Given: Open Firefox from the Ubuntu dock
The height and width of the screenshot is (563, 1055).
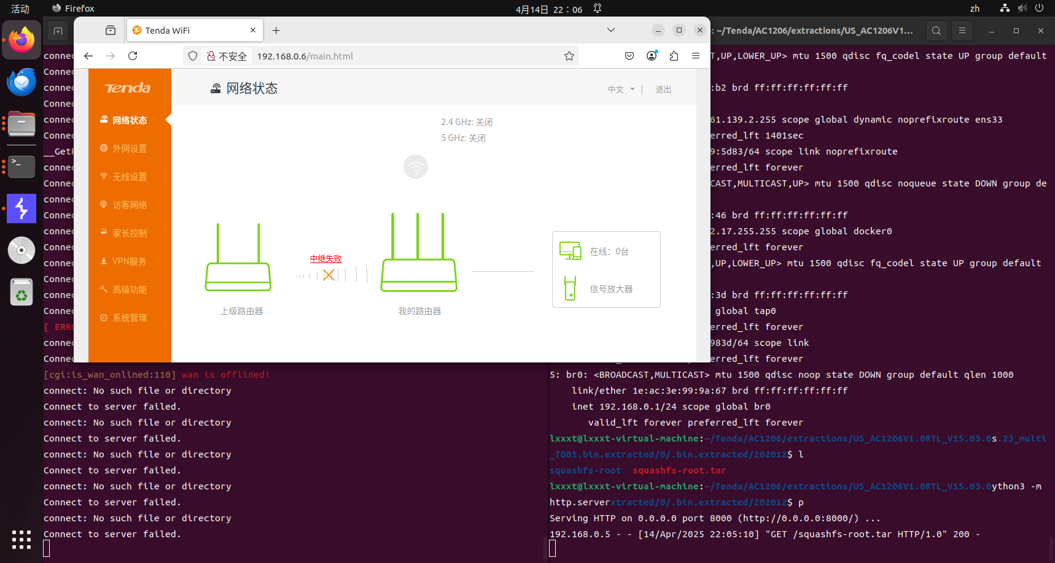Looking at the screenshot, I should (21, 40).
